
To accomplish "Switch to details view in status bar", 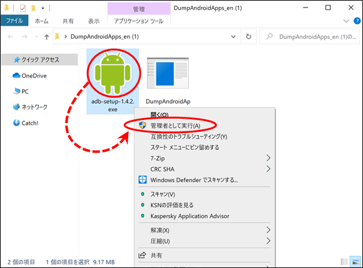I will [344, 262].
